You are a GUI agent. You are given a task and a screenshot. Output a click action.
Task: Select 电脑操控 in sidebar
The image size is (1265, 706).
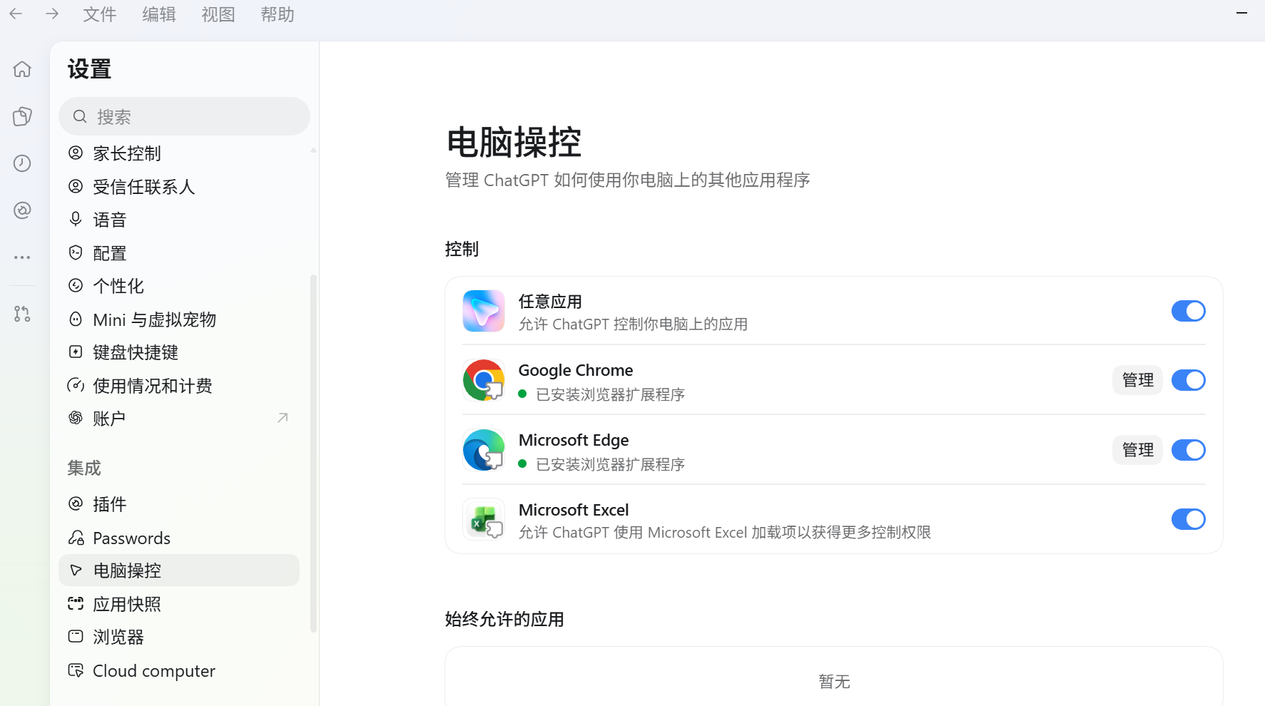point(179,571)
